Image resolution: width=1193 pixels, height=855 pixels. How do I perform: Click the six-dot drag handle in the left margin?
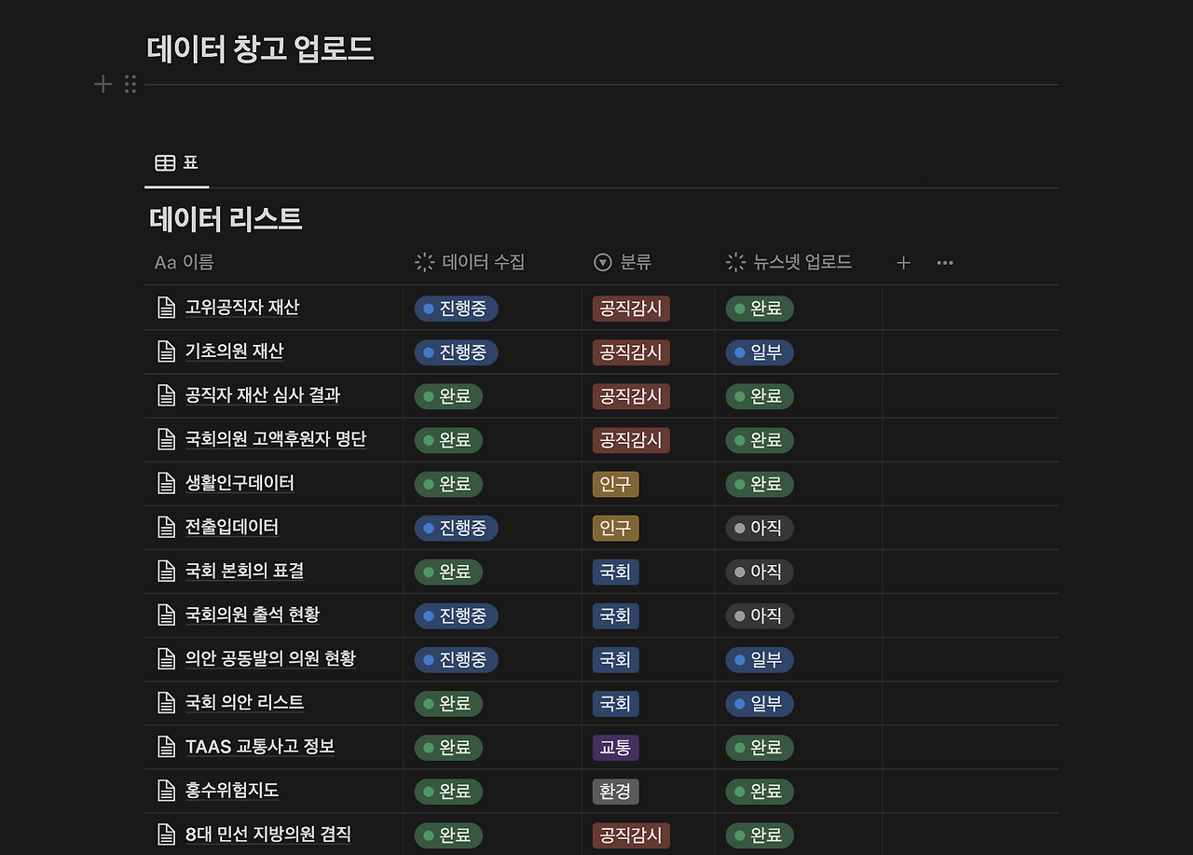click(130, 84)
